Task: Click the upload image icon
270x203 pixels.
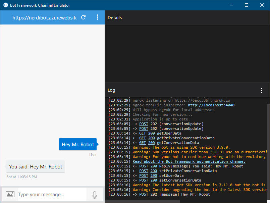Action: pyautogui.click(x=10, y=194)
